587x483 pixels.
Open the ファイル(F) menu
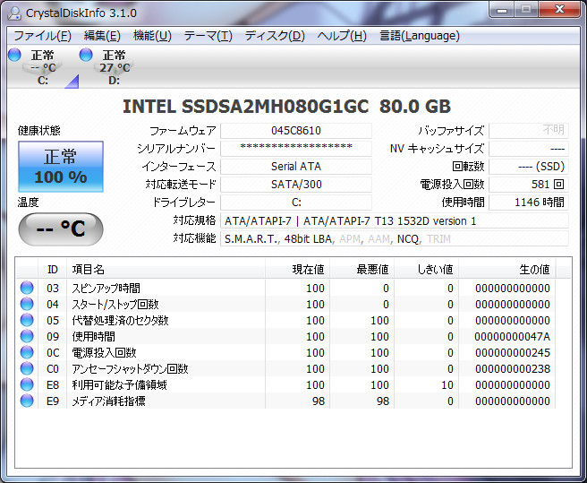(42, 36)
